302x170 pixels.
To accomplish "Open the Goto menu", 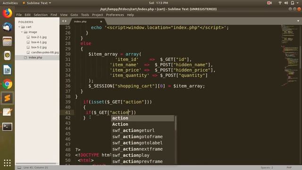I will 74,15.
